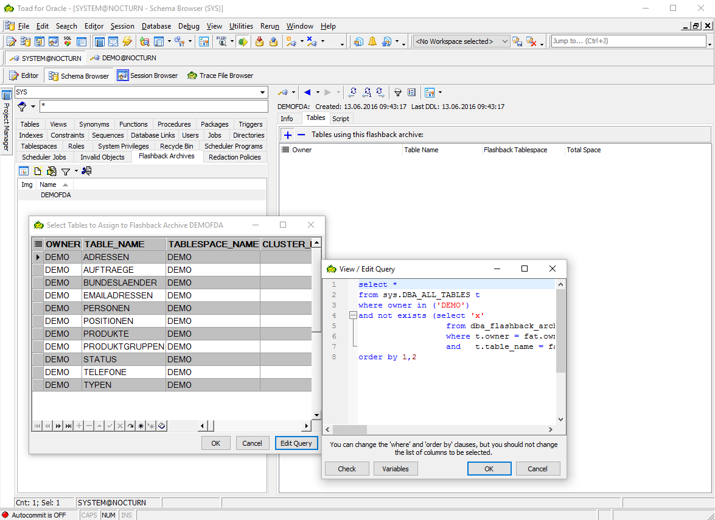Click the last record navigator arrow
The width and height of the screenshot is (715, 520).
pos(68,426)
